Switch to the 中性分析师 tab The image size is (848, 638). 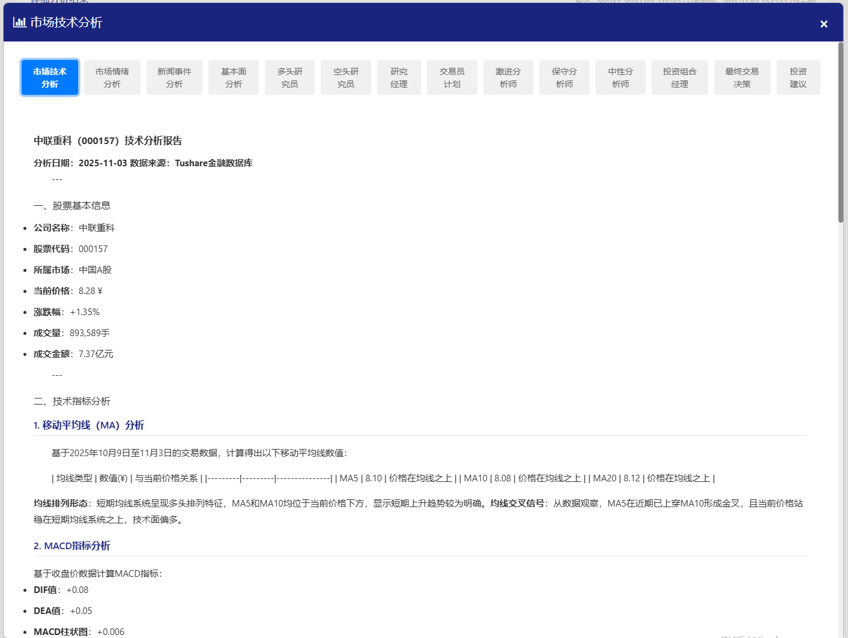click(620, 77)
